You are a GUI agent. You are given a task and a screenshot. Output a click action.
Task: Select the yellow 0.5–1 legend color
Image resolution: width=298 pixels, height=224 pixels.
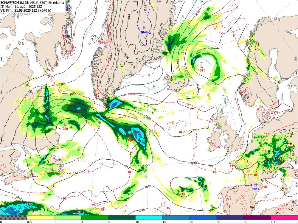pyautogui.click(x=41, y=217)
